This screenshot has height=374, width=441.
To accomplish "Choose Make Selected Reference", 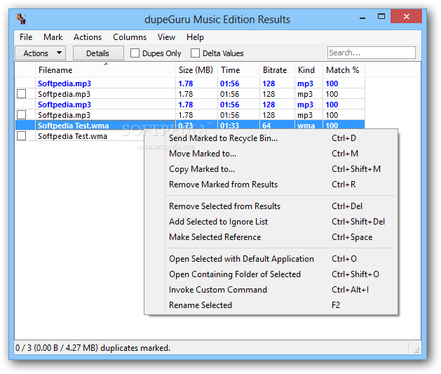I will 271,237.
